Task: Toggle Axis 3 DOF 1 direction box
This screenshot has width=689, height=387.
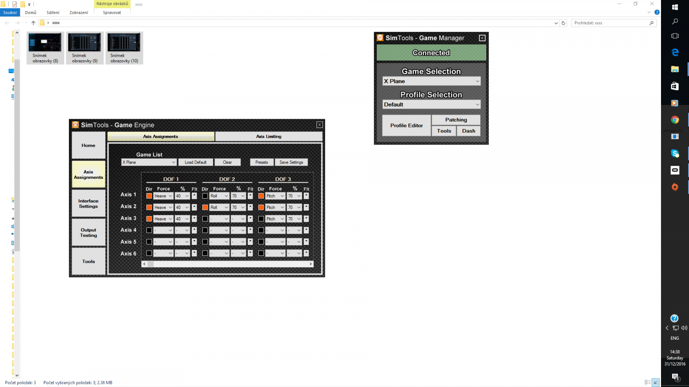Action: coord(149,219)
